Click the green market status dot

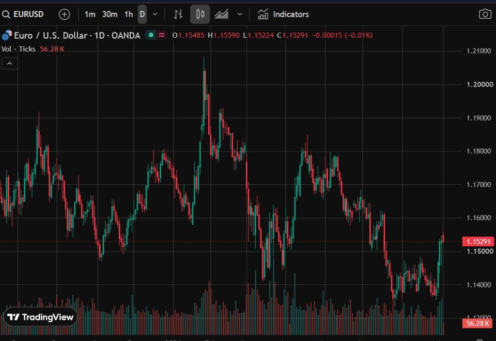(151, 35)
